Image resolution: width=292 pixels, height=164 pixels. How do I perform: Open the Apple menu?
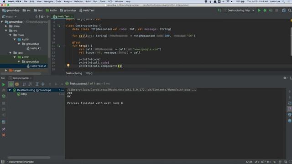(x=4, y=1)
